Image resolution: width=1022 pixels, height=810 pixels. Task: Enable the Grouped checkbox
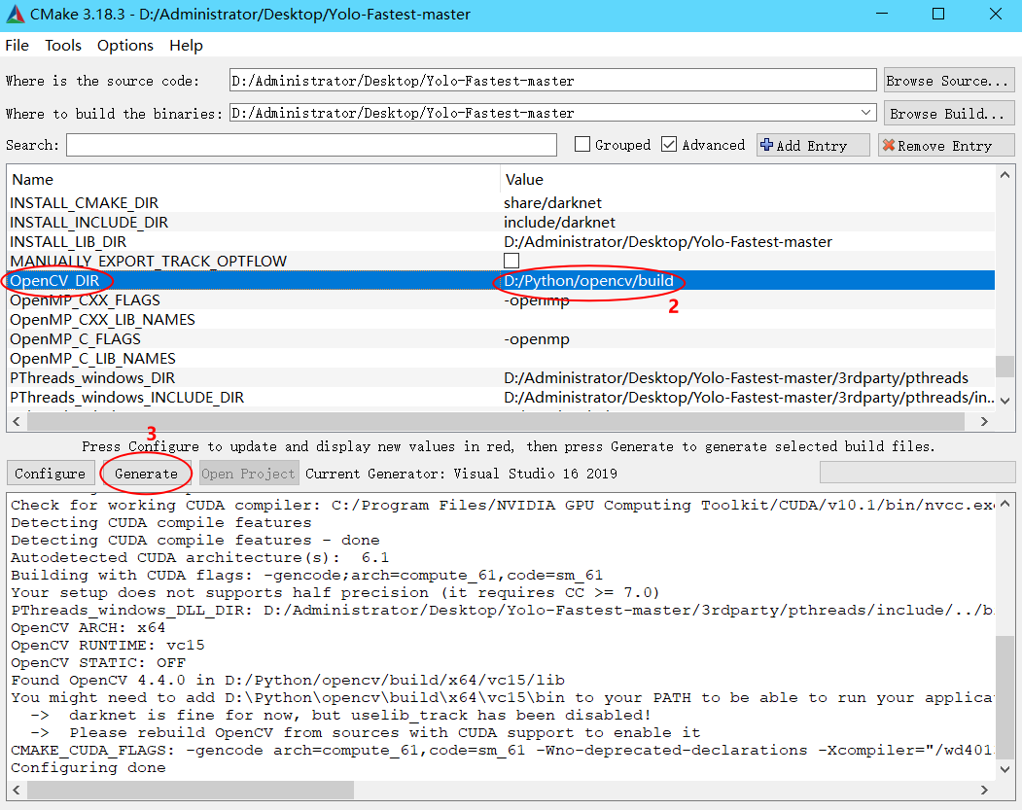point(582,145)
